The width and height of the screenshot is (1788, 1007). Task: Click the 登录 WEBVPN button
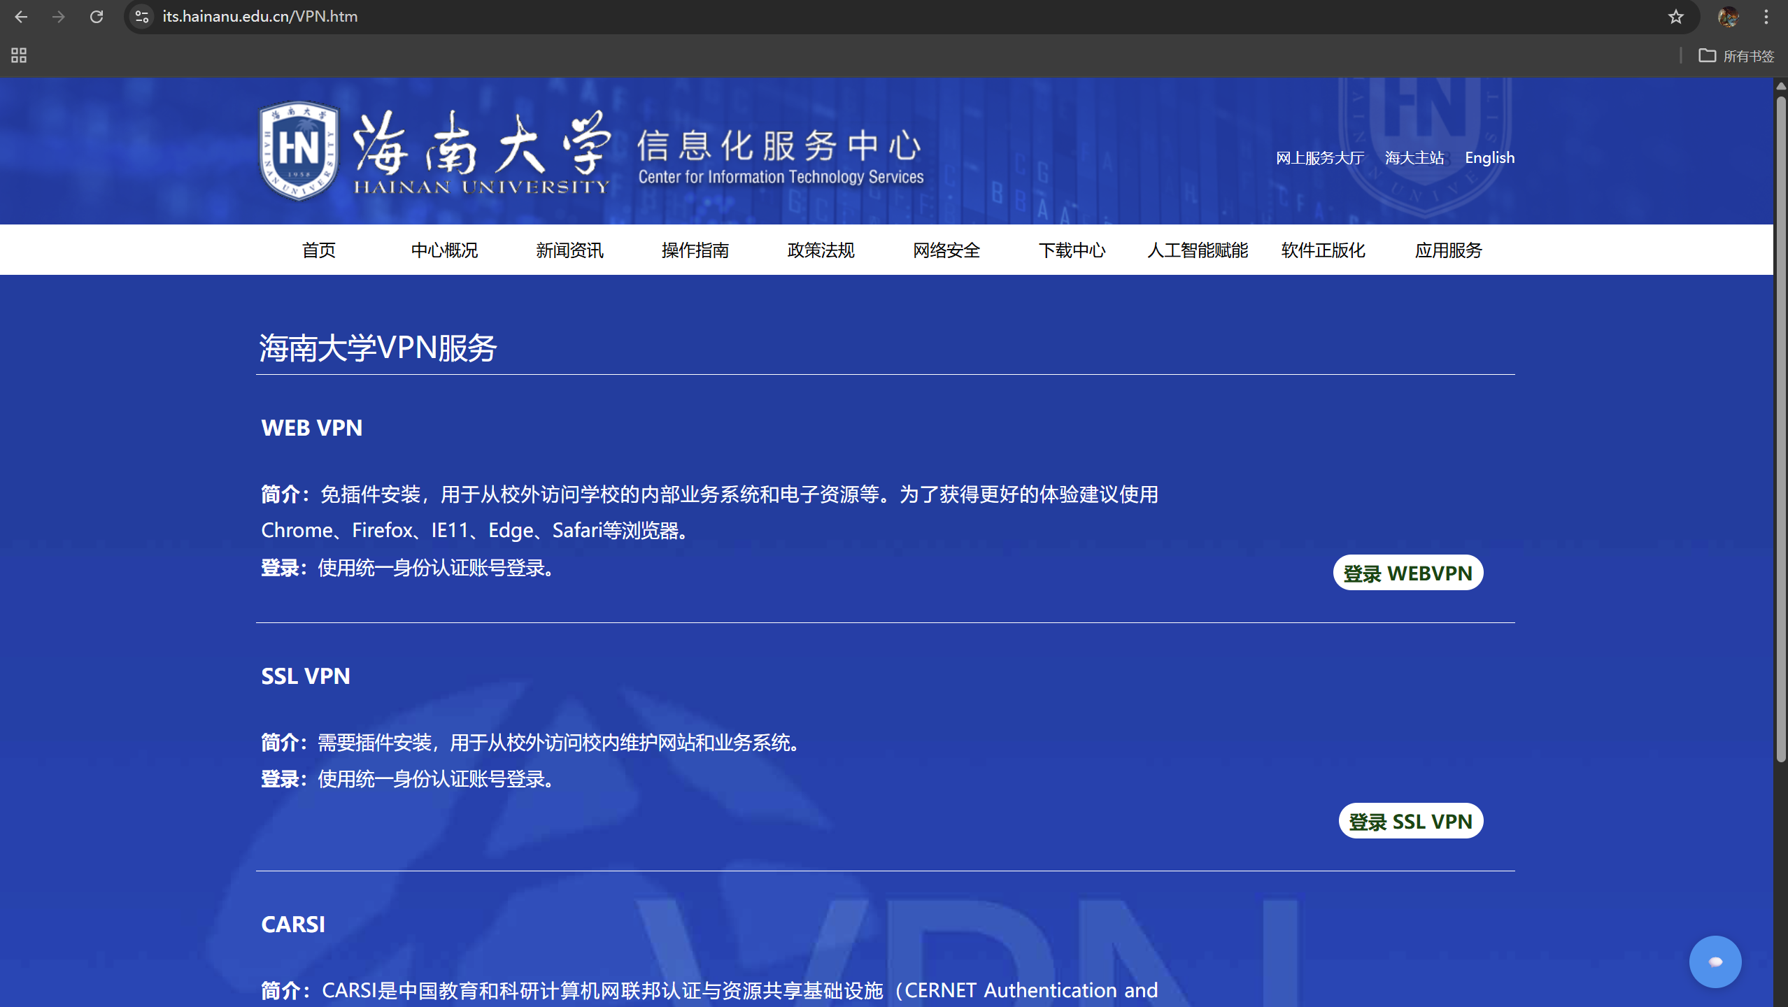pyautogui.click(x=1407, y=573)
